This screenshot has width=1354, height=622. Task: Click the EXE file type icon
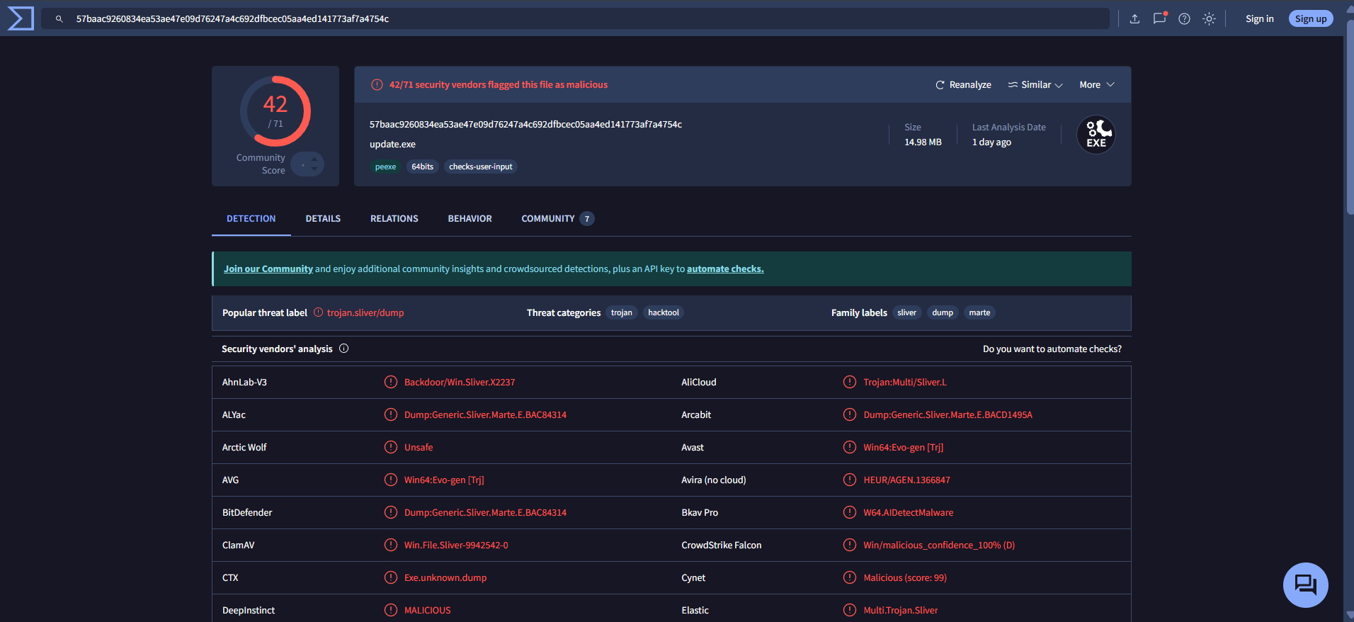tap(1096, 135)
